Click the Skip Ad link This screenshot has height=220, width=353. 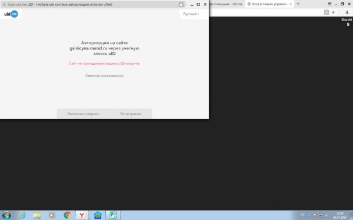[347, 19]
